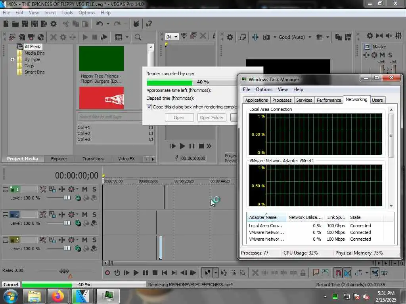Switch to the Video FX tab
This screenshot has width=406, height=304.
(126, 159)
